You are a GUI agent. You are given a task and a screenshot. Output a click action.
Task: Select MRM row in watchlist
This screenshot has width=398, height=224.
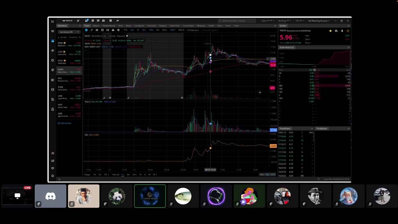pos(69,44)
